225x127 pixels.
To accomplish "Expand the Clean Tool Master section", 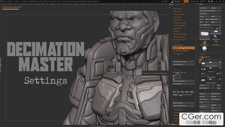I will [179, 37].
